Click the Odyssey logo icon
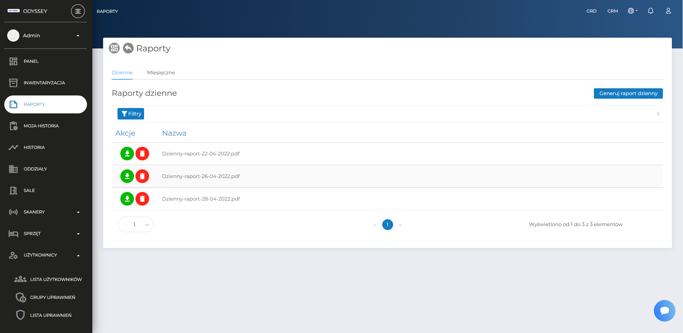The height and width of the screenshot is (333, 683). pos(14,11)
